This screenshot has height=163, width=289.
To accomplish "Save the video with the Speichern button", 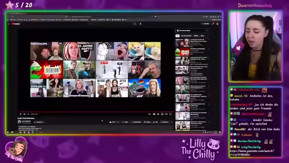I will [x=164, y=122].
